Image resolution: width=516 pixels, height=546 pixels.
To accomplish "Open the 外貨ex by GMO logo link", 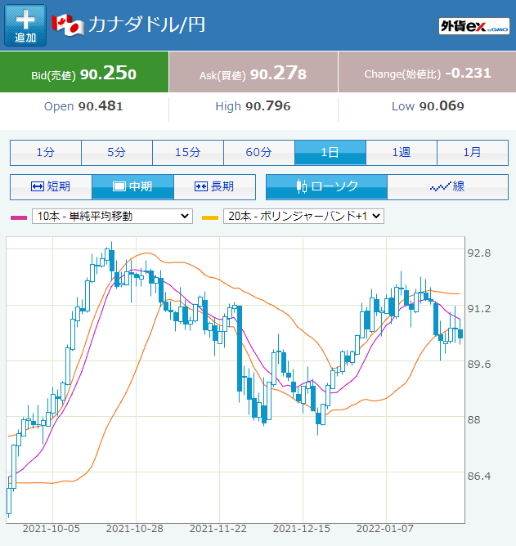I will click(473, 26).
